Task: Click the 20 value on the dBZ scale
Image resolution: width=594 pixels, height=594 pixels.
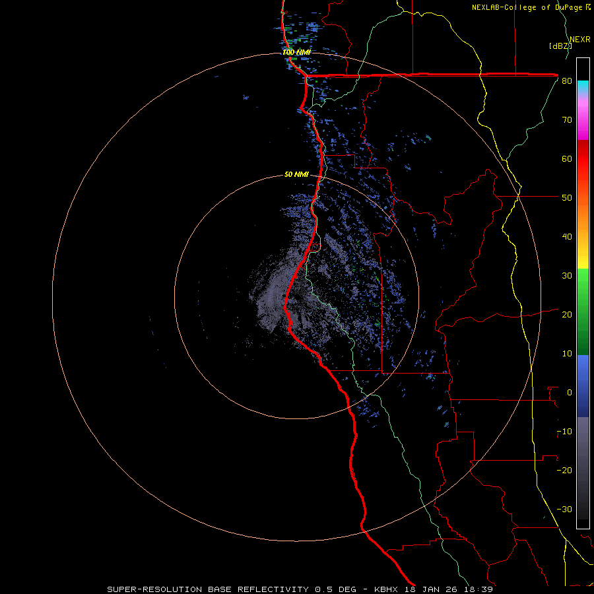Action: pos(567,315)
